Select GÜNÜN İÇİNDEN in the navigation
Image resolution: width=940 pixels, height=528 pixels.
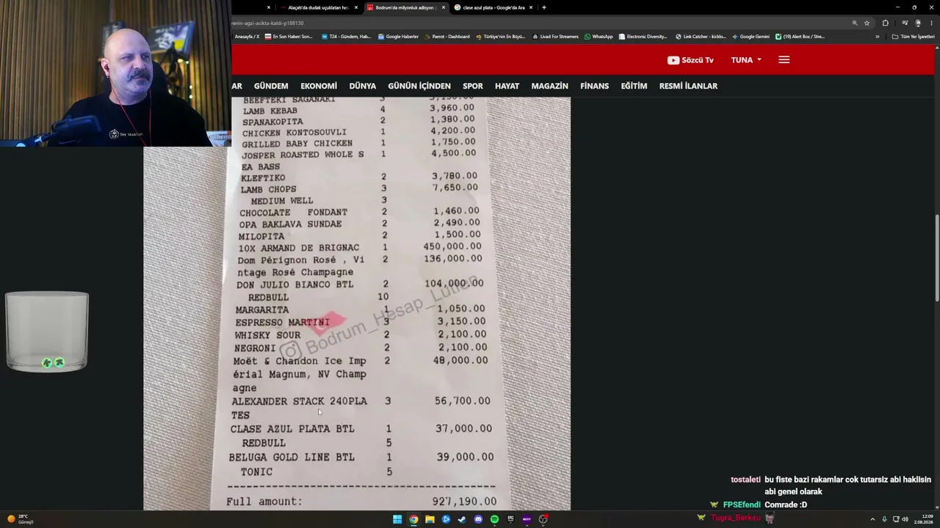419,86
